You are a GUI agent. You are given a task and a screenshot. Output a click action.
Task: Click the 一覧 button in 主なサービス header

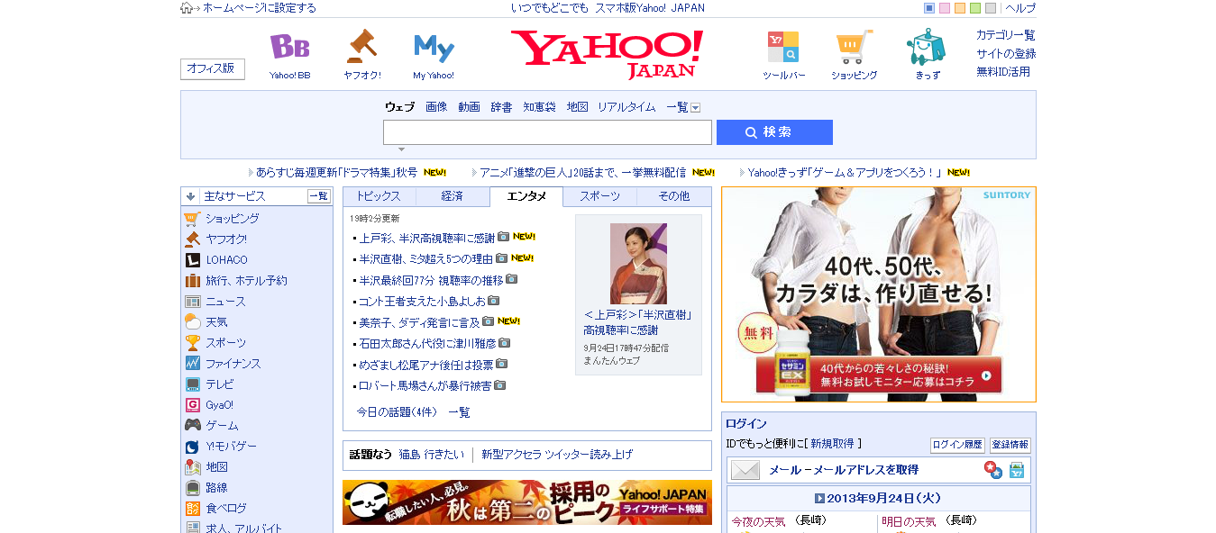(x=319, y=196)
